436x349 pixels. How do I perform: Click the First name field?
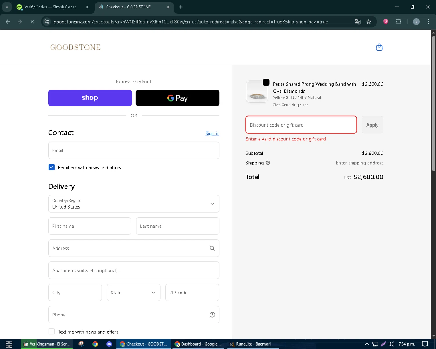coord(90,226)
